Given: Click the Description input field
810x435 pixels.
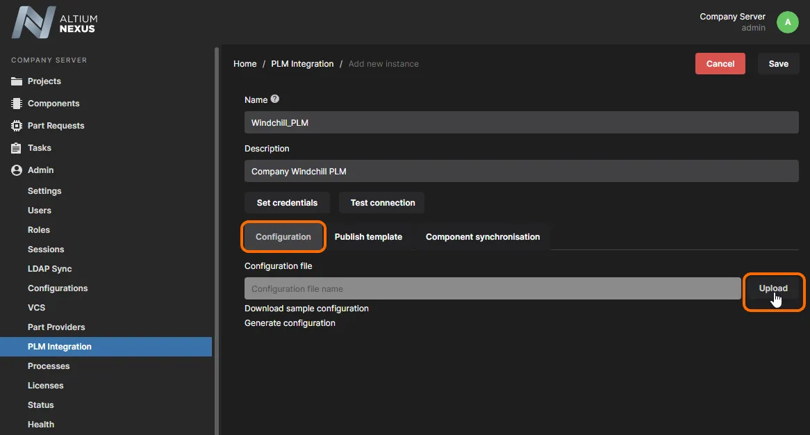Looking at the screenshot, I should (x=521, y=171).
